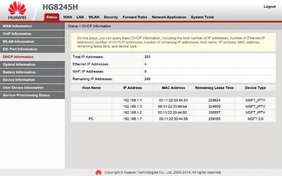
Task: Click the Huawei logo in the header
Action: 17,11
